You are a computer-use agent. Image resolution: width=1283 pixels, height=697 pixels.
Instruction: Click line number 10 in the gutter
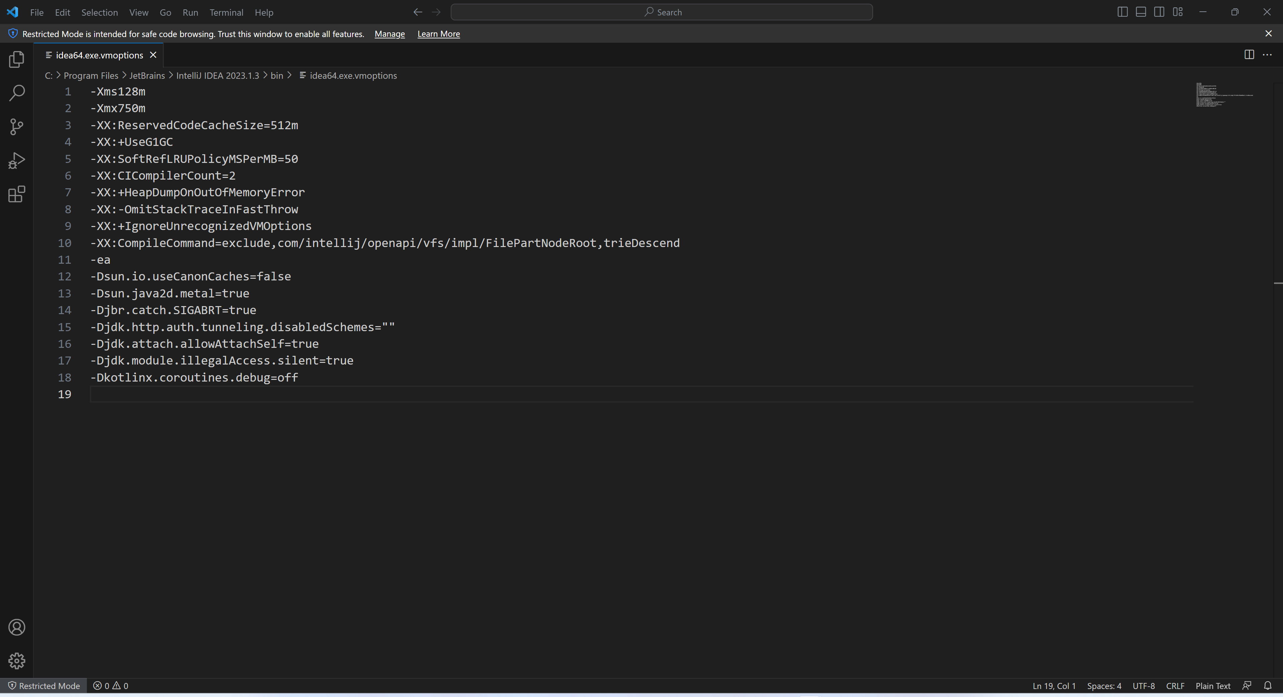pos(64,243)
